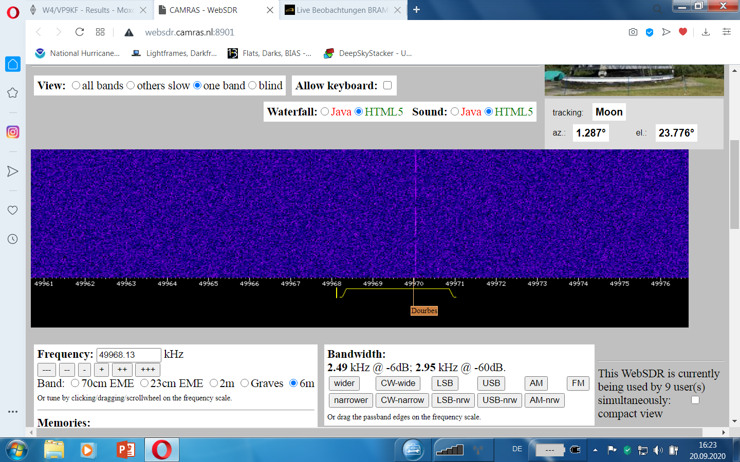Viewport: 740px width, 462px height.
Task: Open sidebar setup three-dots menu
Action: click(13, 412)
